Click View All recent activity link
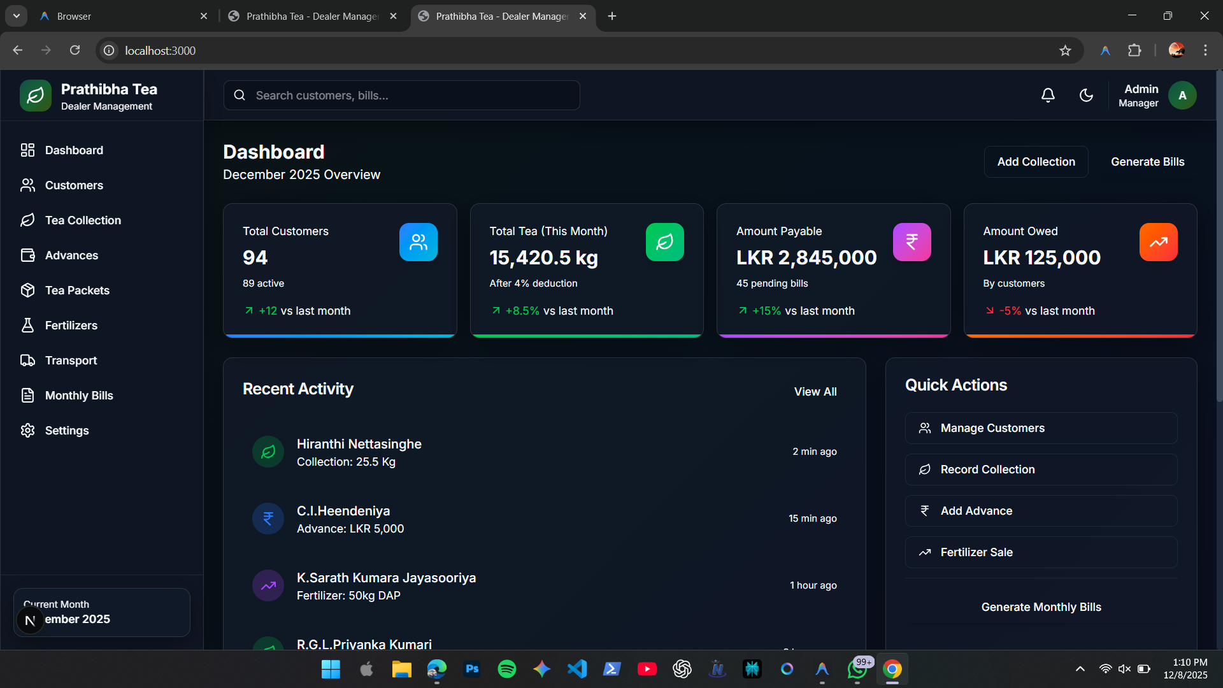The height and width of the screenshot is (688, 1223). [815, 392]
